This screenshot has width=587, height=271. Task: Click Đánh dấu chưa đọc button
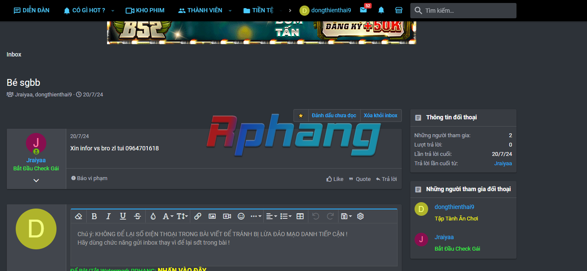(x=334, y=116)
